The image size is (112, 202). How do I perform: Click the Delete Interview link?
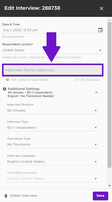(x=24, y=195)
